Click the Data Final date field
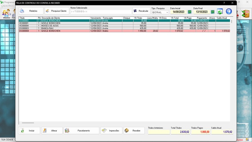The image size is (252, 142). tap(201, 12)
